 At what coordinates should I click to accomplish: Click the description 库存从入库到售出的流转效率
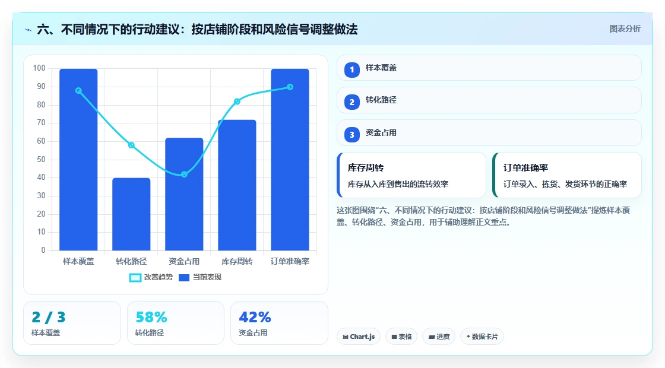click(398, 184)
